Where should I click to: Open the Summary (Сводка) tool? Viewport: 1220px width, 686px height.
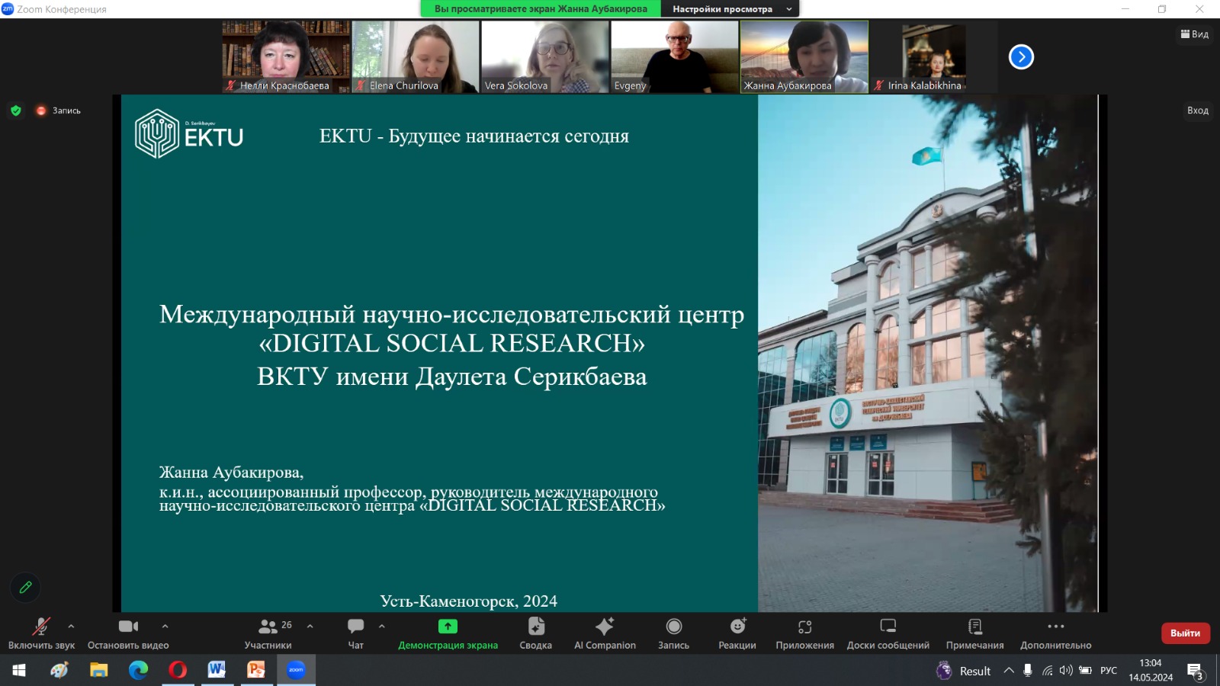tap(535, 633)
